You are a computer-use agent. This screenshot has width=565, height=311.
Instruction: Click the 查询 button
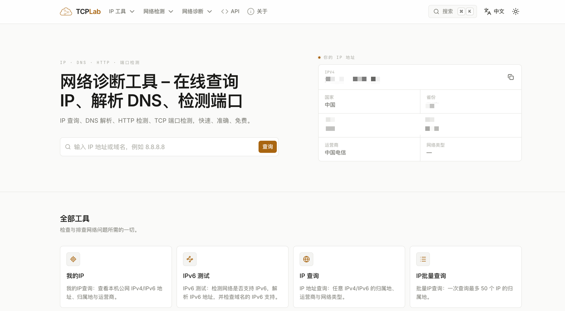[x=267, y=147]
